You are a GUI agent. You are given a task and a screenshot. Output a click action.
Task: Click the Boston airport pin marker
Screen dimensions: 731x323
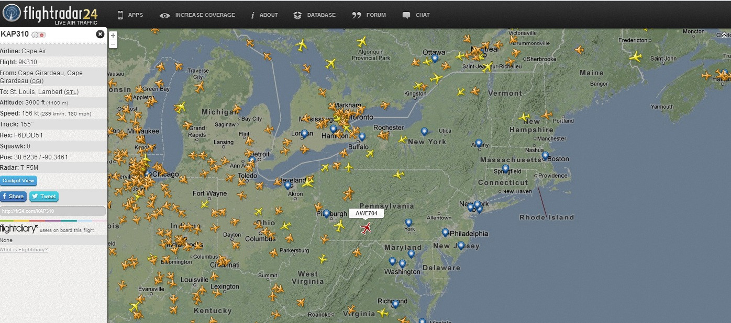545,156
